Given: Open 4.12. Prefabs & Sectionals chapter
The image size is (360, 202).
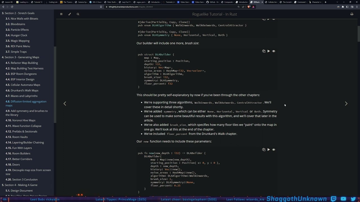Looking at the screenshot, I should (21, 131).
